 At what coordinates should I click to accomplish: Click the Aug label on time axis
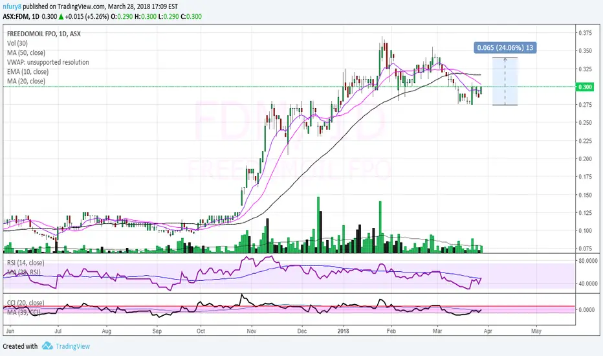pyautogui.click(x=107, y=331)
